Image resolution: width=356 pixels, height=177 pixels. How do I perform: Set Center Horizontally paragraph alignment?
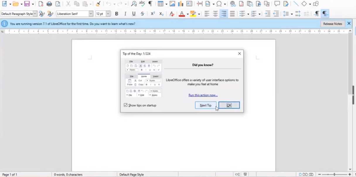tap(215, 14)
